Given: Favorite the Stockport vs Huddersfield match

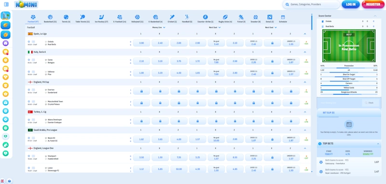Looking at the screenshot, I should tap(29, 156).
